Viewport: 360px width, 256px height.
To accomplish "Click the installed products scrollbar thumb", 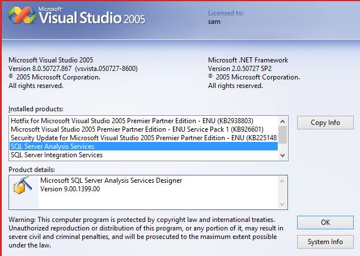I will click(x=283, y=135).
